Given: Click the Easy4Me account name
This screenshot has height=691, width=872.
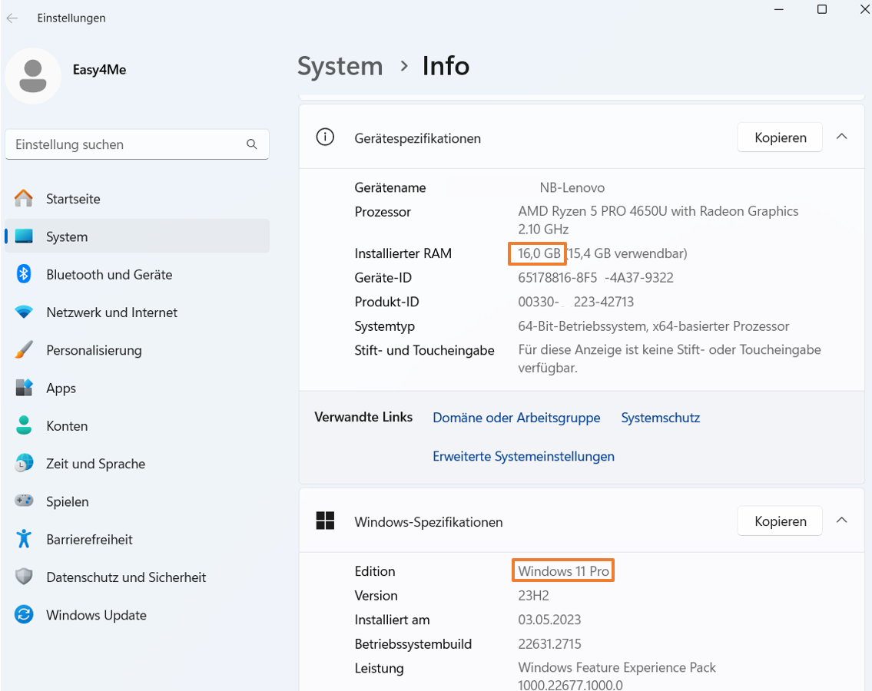Looking at the screenshot, I should pyautogui.click(x=100, y=70).
